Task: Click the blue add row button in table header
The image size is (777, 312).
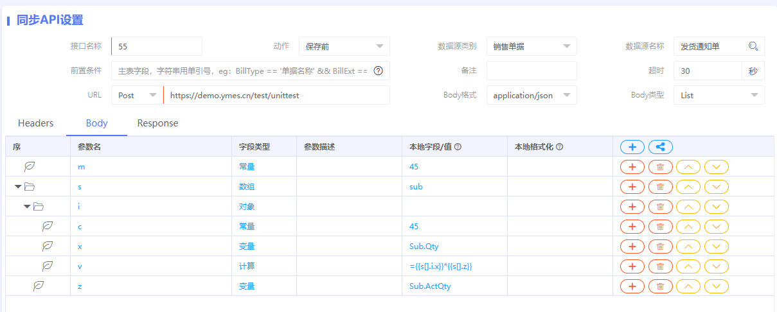Action: [632, 147]
